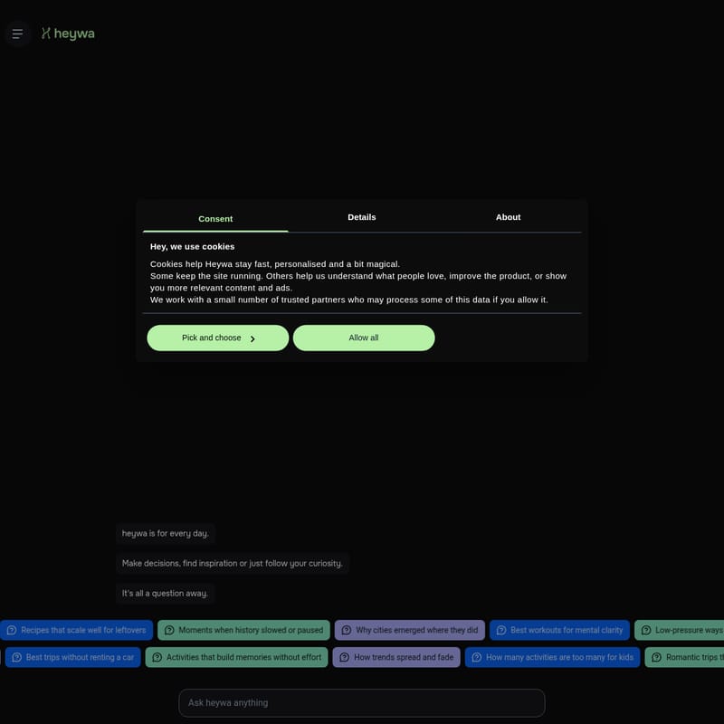Viewport: 724px width, 724px height.
Task: Switch to the Consent tab
Action: pyautogui.click(x=215, y=218)
